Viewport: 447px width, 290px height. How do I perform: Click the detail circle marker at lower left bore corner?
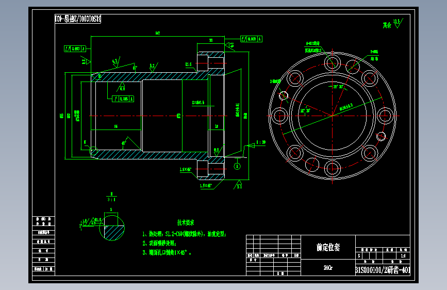[x=93, y=151]
